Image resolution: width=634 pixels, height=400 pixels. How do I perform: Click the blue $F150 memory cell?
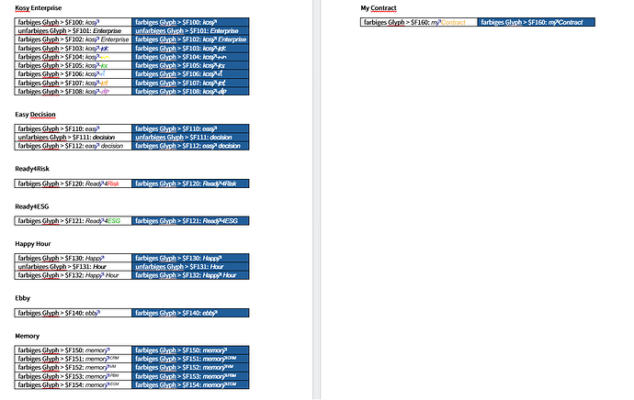tap(190, 350)
